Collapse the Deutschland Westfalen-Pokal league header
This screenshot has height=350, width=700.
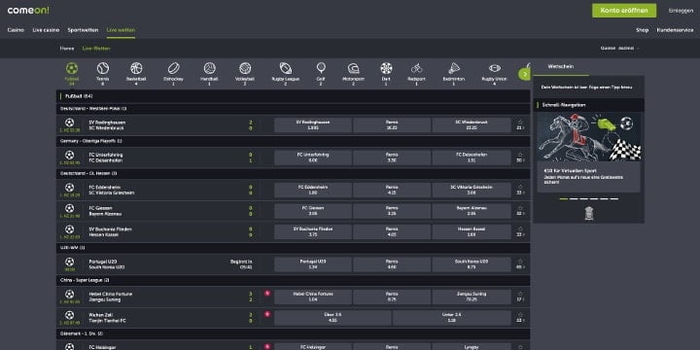coord(294,109)
